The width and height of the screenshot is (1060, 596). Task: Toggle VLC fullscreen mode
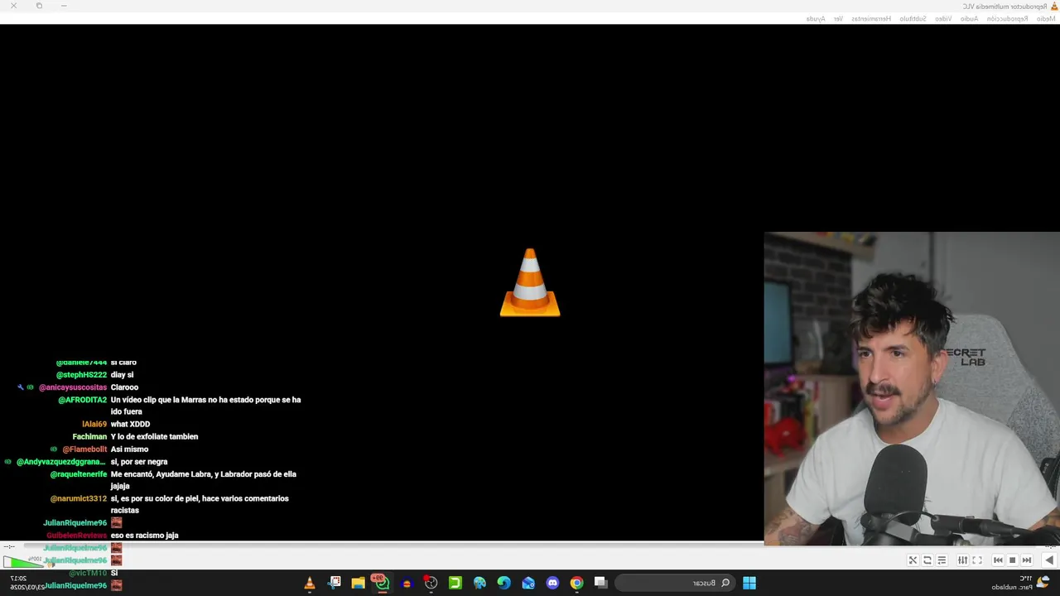977,560
